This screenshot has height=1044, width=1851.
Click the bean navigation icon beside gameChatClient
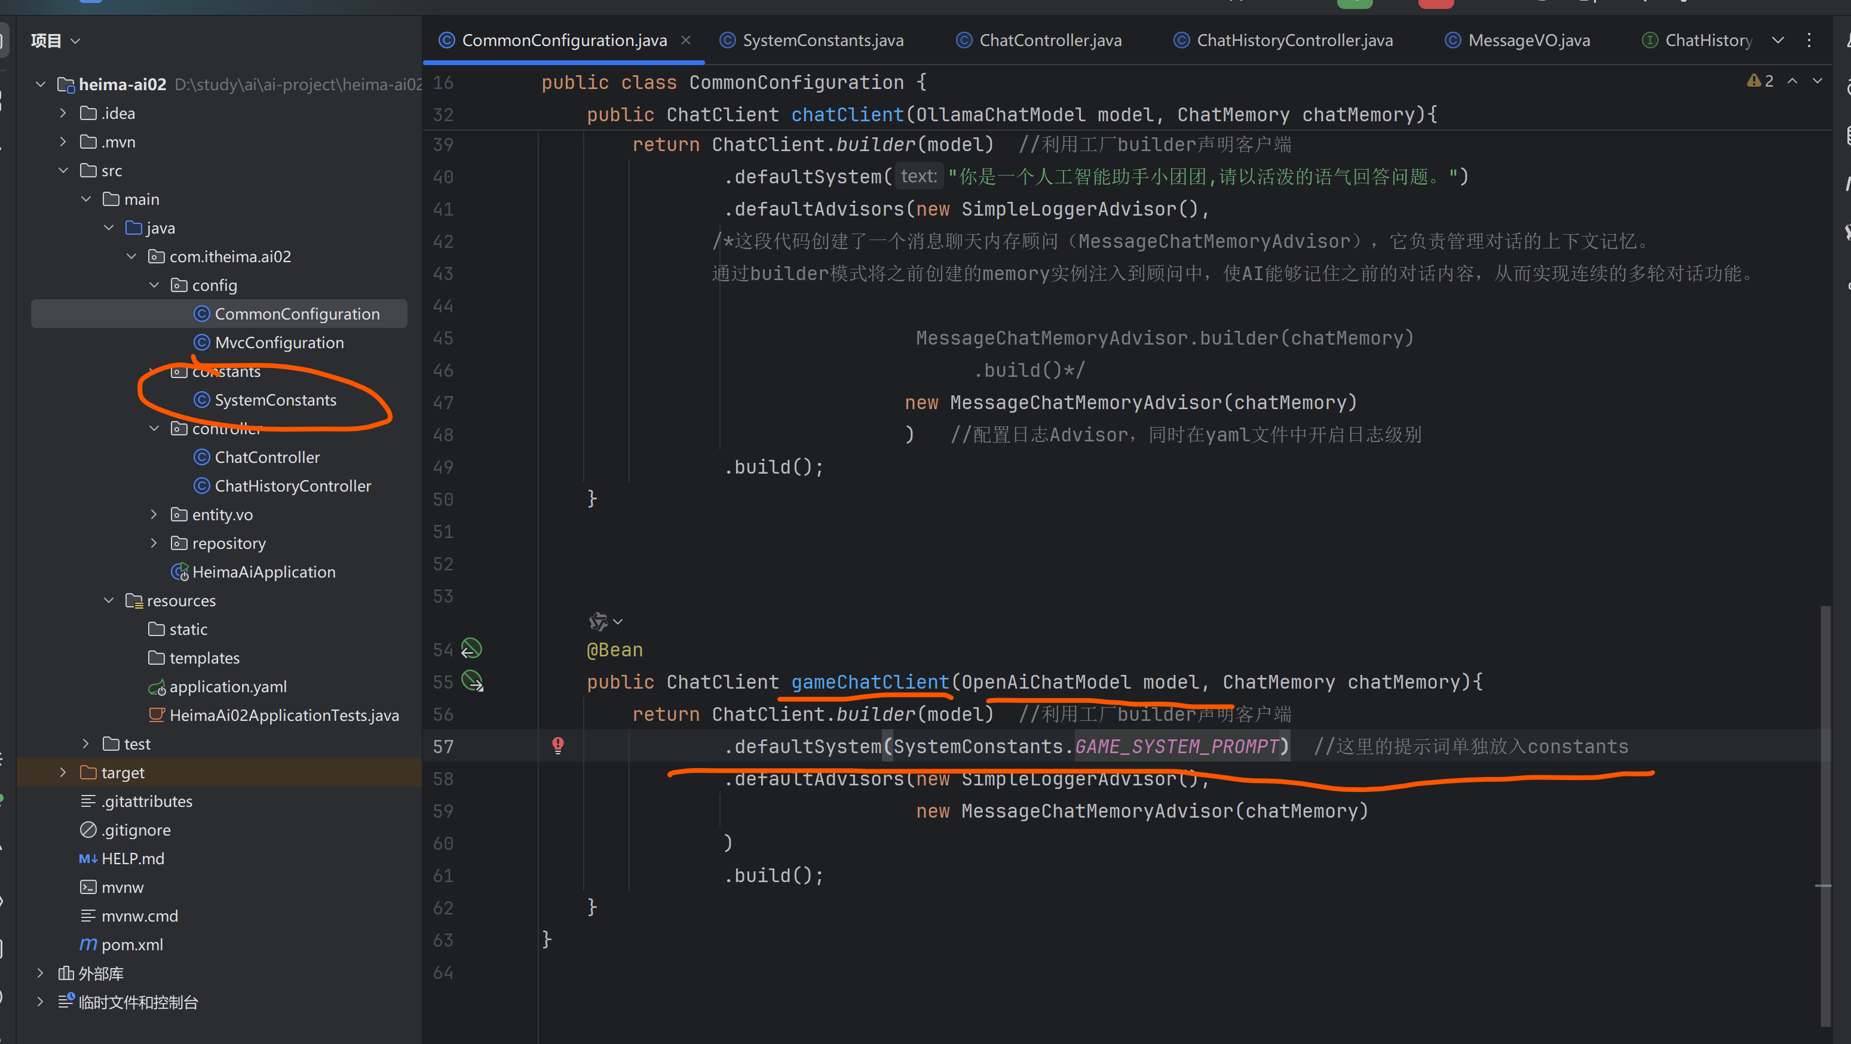point(472,680)
